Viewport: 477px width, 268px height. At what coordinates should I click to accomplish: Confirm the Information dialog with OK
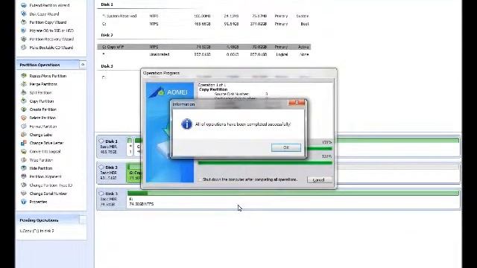286,147
